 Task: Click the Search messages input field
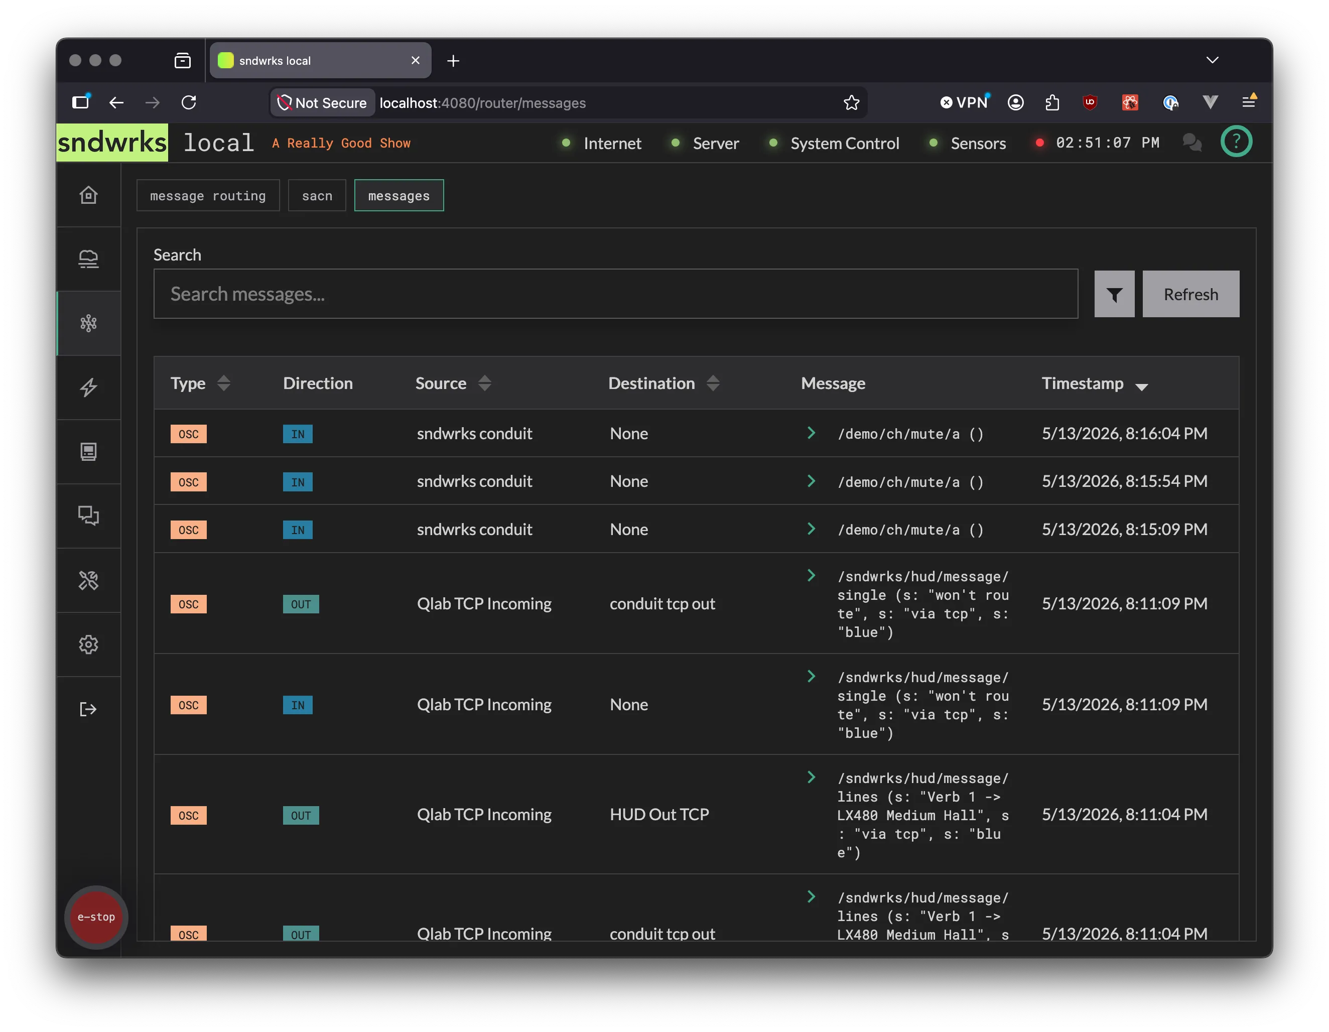pos(616,294)
